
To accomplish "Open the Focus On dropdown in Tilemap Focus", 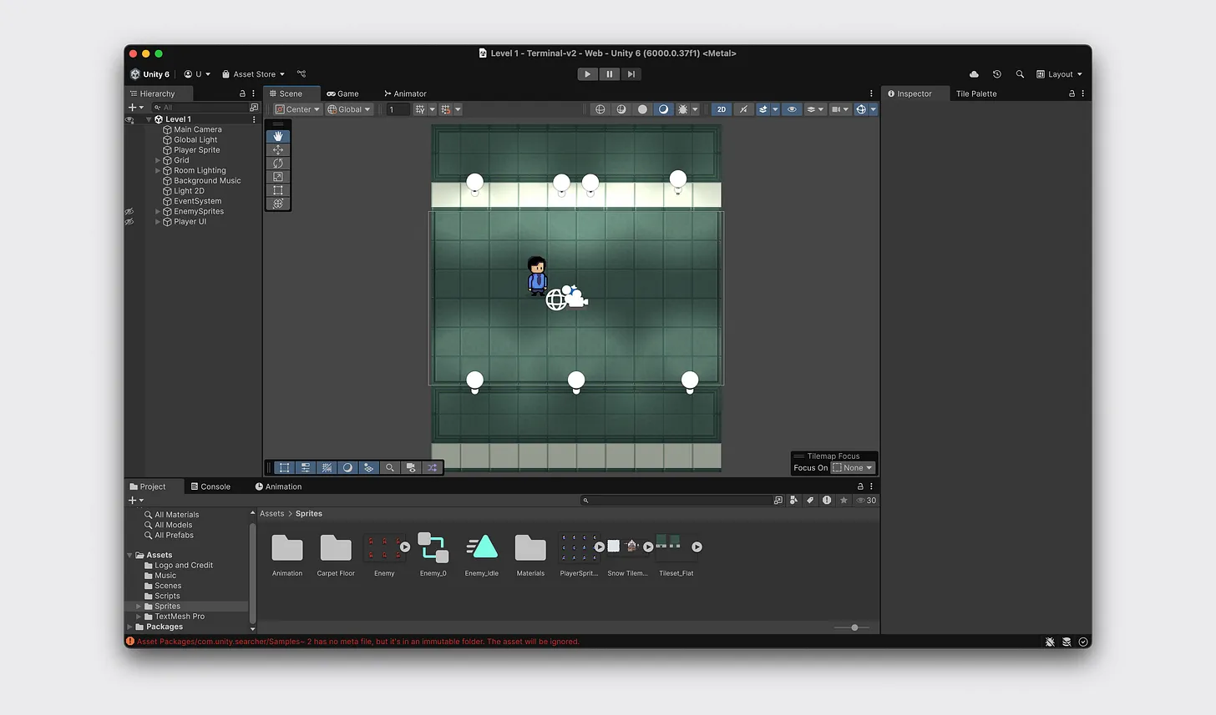I will coord(854,467).
